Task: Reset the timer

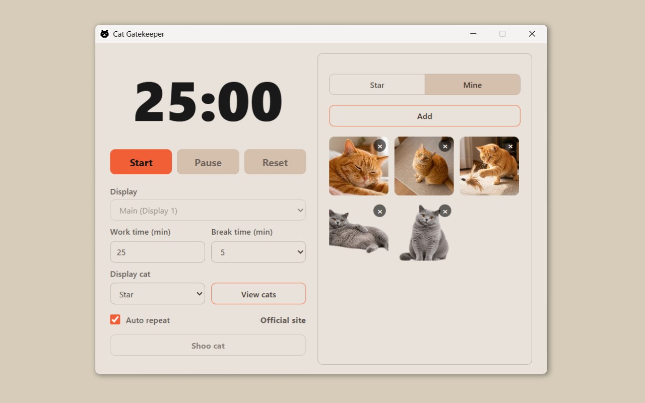Action: (x=275, y=162)
